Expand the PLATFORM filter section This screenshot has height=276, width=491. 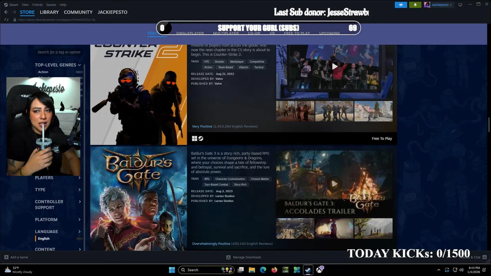pos(58,219)
